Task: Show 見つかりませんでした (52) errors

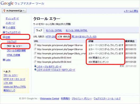Action: [x=84, y=37]
